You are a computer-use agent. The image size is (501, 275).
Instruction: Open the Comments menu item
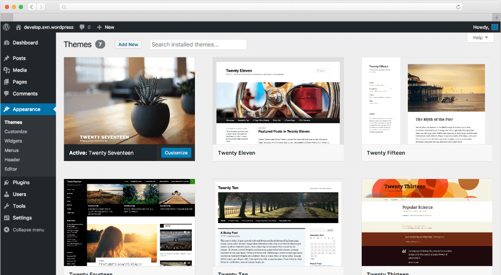click(28, 94)
